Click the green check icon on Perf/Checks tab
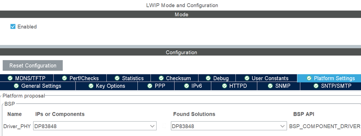 tap(64, 78)
